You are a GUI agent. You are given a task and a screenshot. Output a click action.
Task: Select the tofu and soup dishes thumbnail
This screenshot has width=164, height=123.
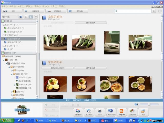(112, 84)
